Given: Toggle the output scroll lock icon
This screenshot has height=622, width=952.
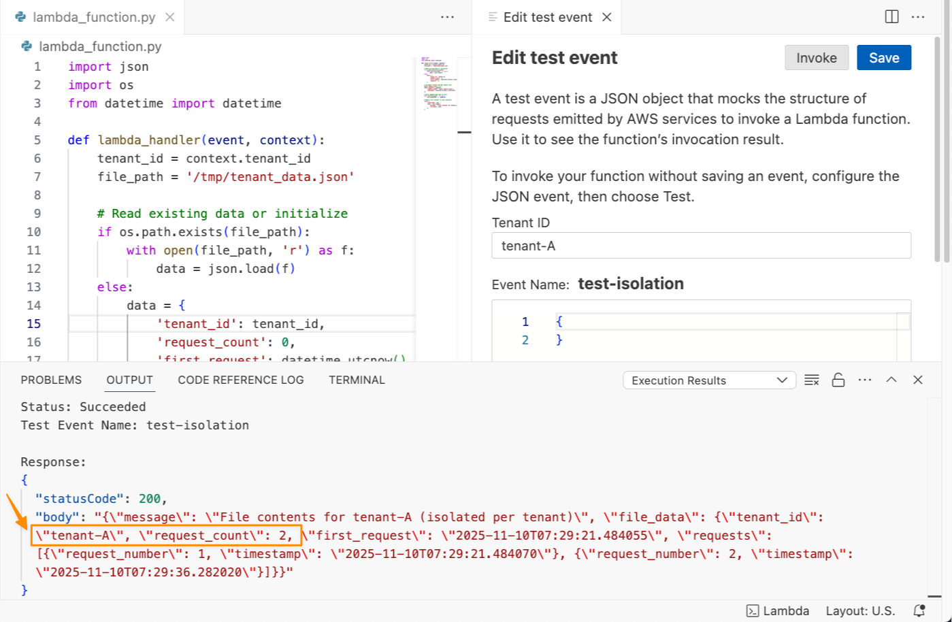Looking at the screenshot, I should pyautogui.click(x=838, y=380).
